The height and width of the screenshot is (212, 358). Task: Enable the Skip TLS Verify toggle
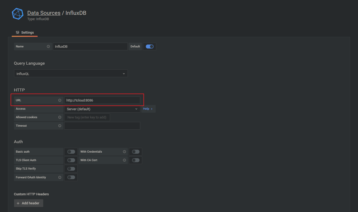tap(71, 169)
